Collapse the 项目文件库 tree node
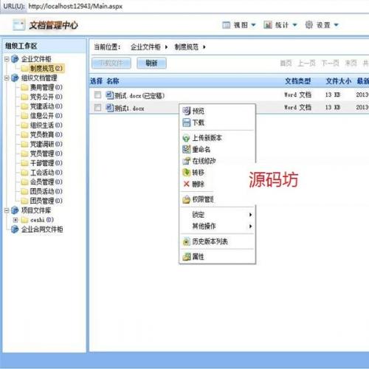The height and width of the screenshot is (369, 369). pyautogui.click(x=7, y=210)
